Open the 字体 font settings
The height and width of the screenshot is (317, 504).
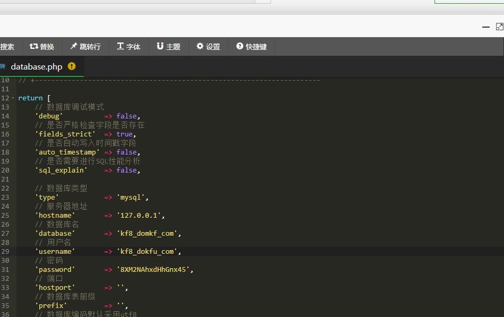(x=128, y=47)
